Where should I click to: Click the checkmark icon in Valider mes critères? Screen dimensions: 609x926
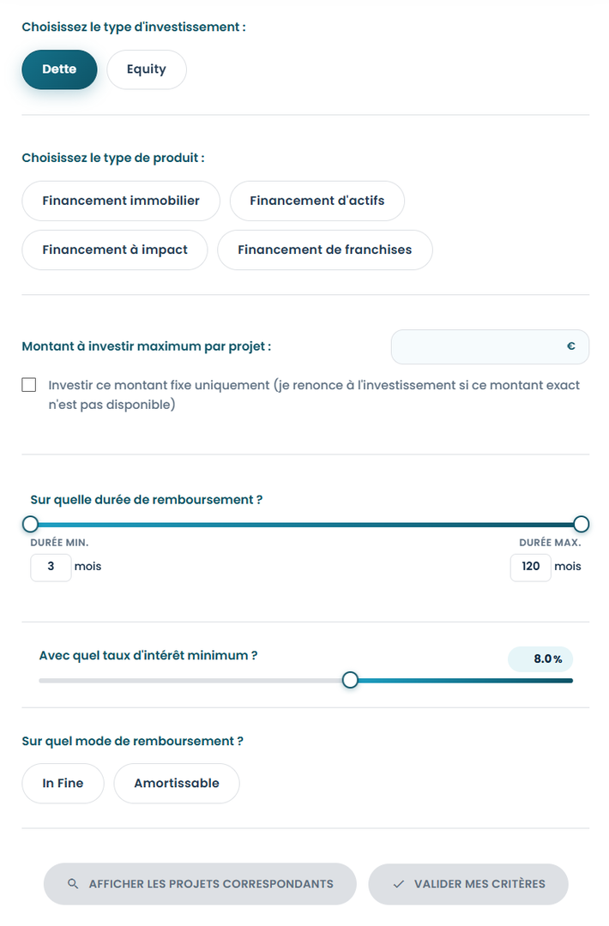pyautogui.click(x=399, y=884)
